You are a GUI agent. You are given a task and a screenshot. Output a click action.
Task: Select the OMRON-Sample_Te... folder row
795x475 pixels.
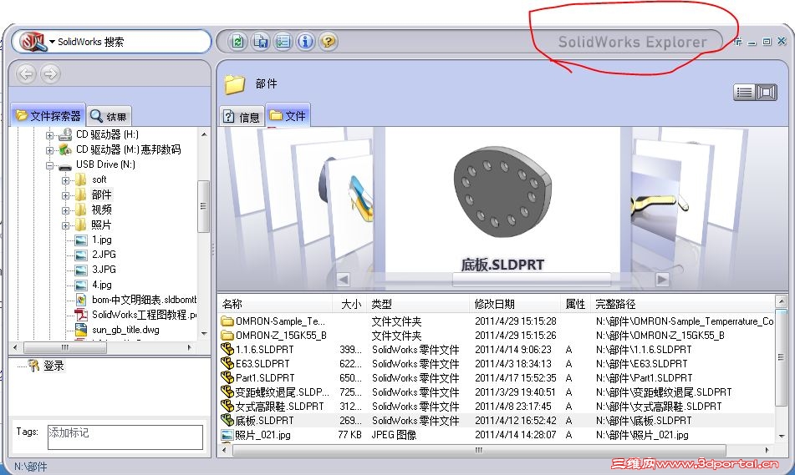497,321
